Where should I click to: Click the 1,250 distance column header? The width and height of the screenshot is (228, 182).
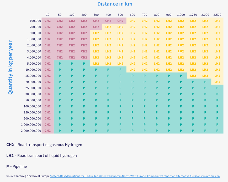tap(193, 15)
